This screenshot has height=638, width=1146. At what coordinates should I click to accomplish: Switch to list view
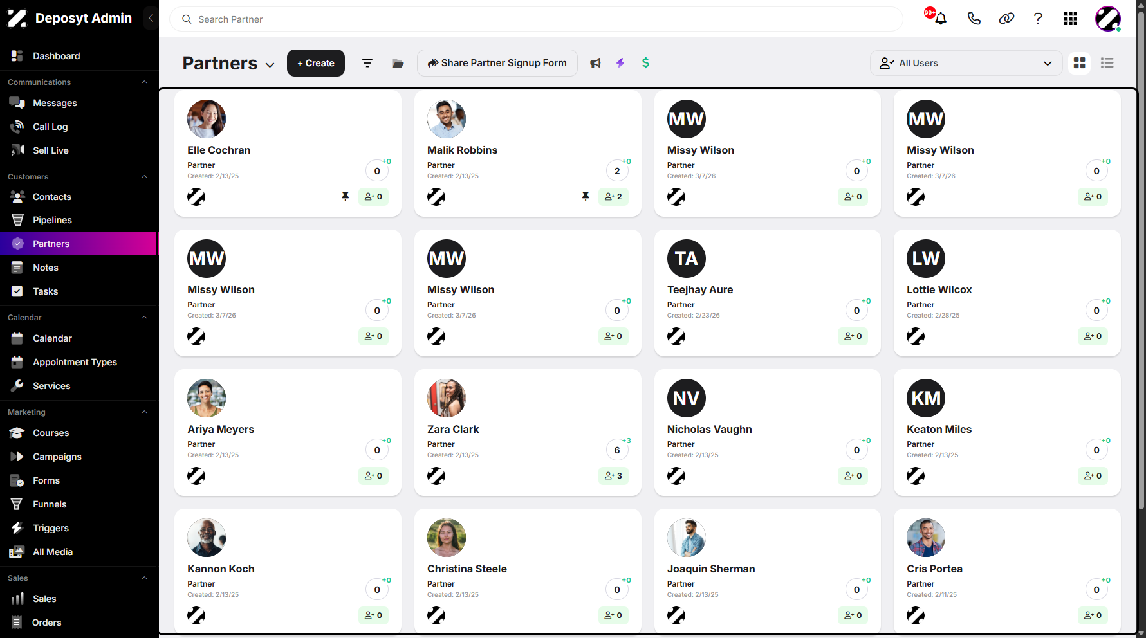coord(1107,63)
